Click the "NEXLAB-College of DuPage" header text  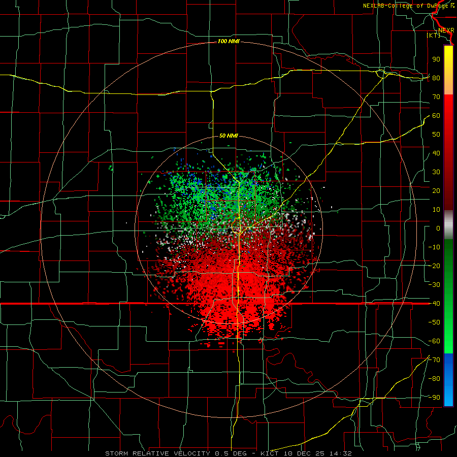click(405, 6)
